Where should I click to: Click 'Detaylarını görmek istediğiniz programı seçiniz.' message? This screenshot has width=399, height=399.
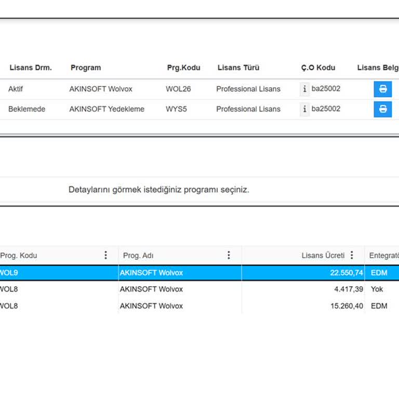click(159, 190)
